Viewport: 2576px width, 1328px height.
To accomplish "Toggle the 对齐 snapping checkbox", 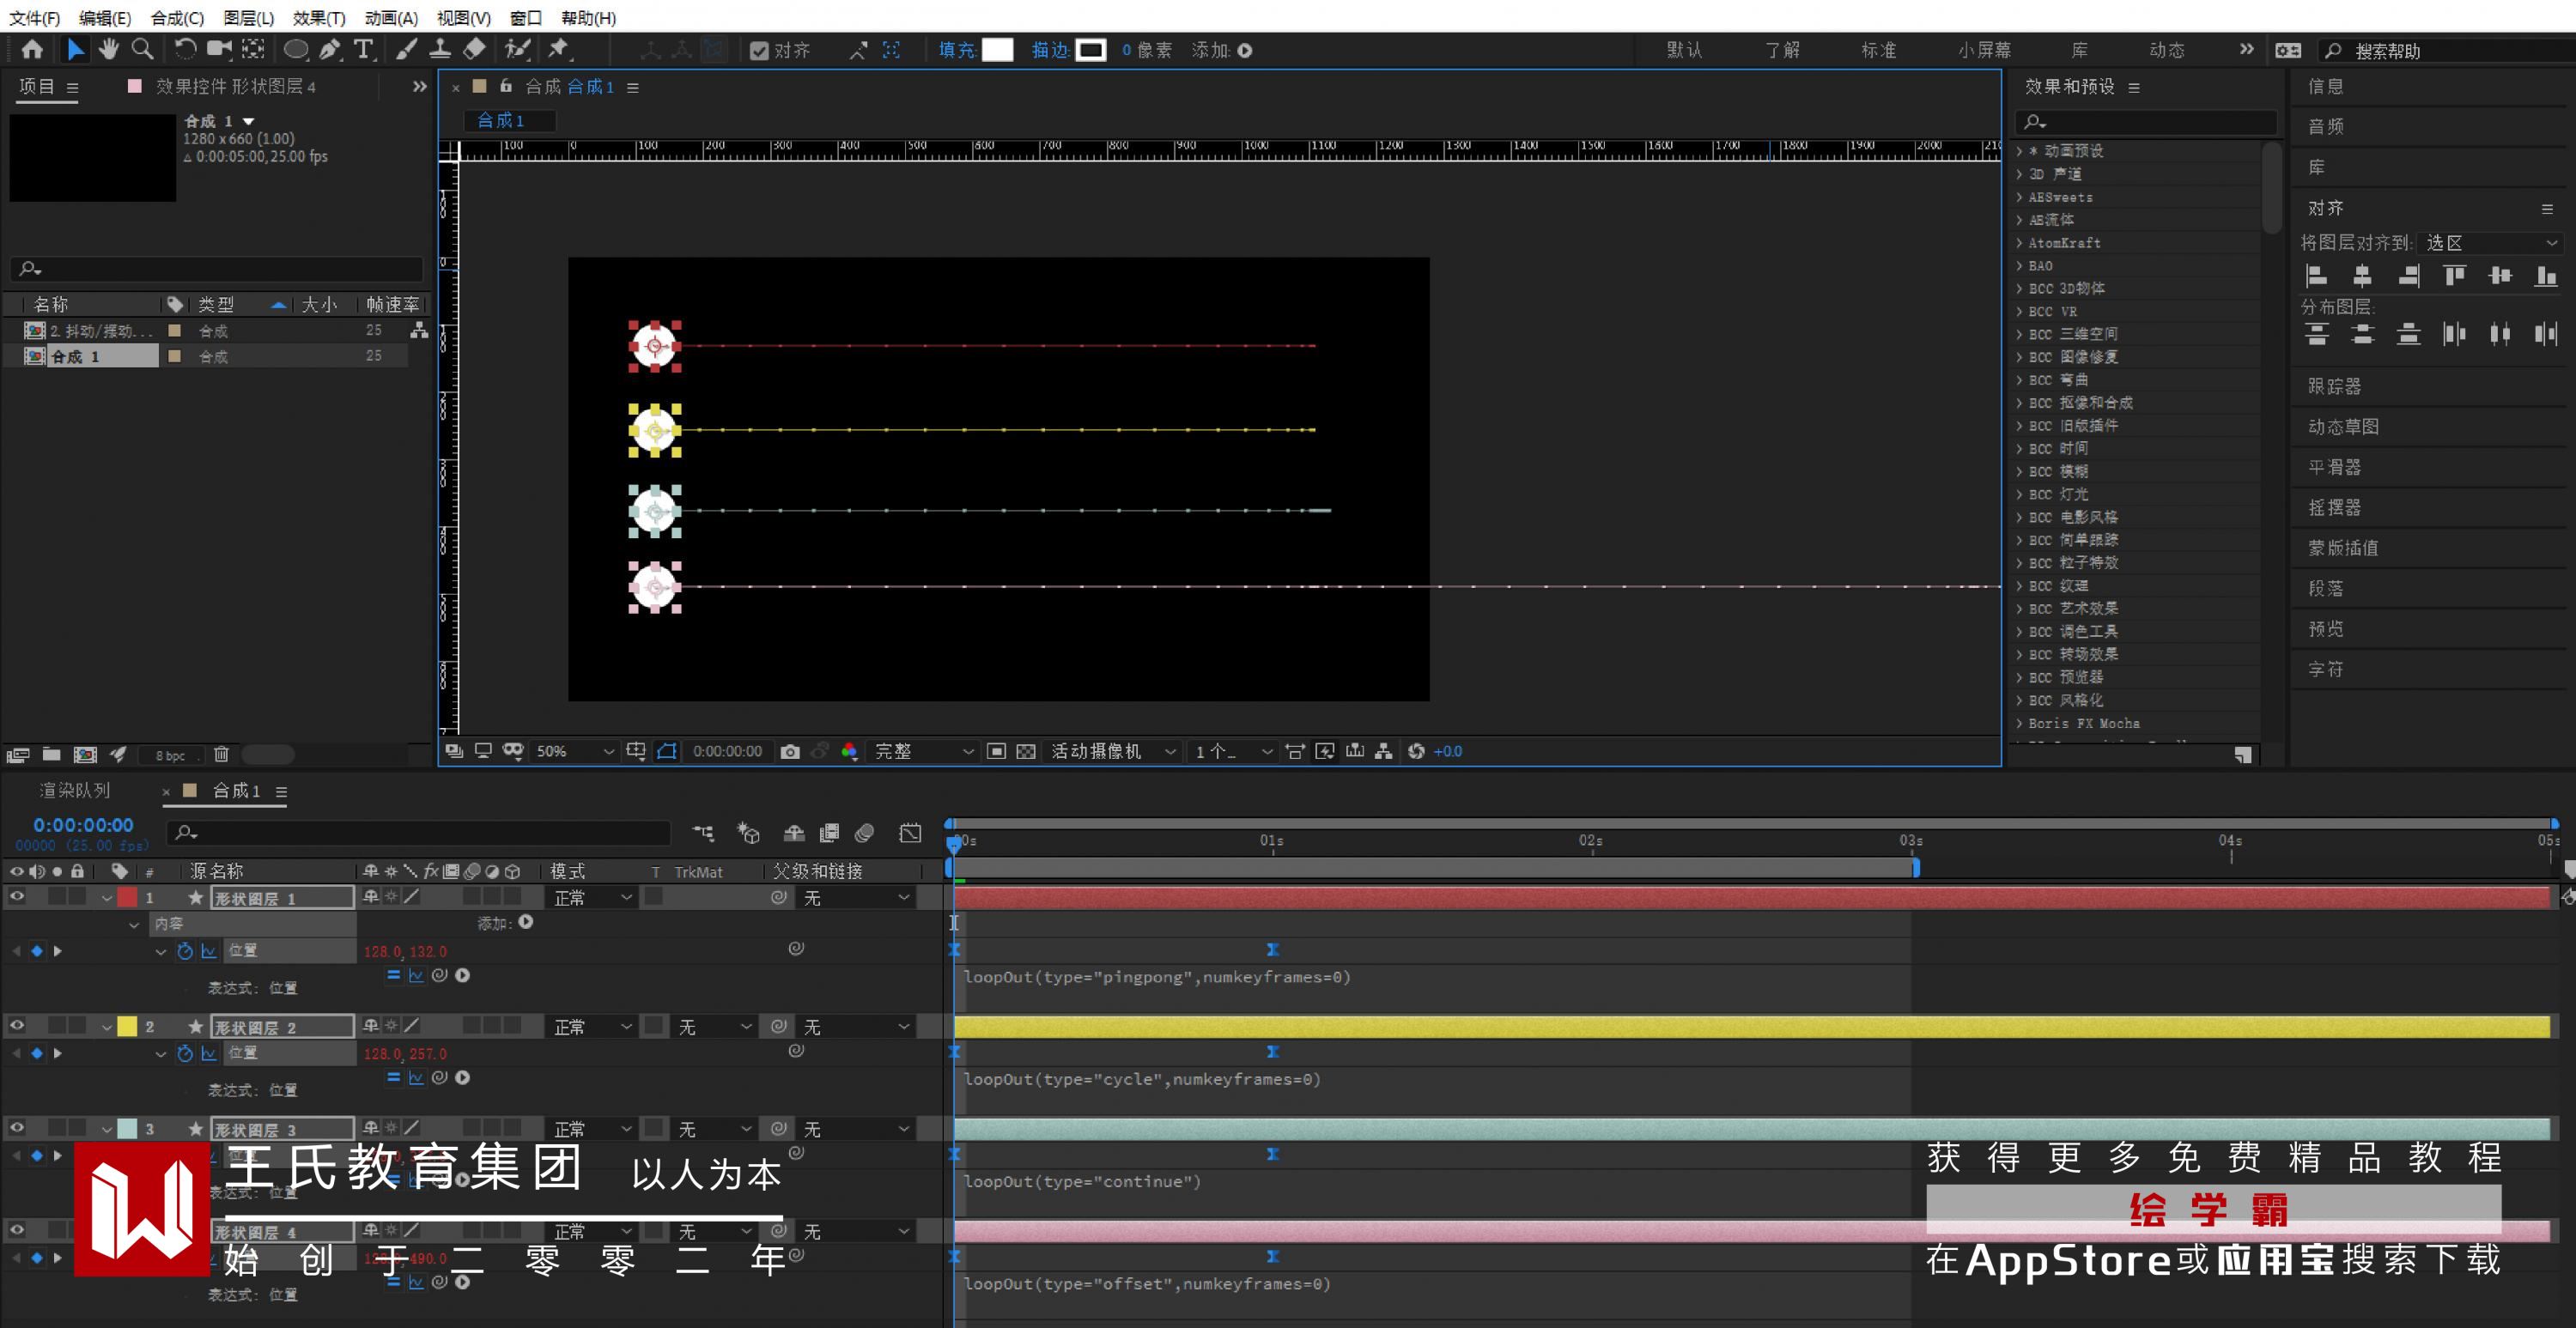I will point(759,51).
